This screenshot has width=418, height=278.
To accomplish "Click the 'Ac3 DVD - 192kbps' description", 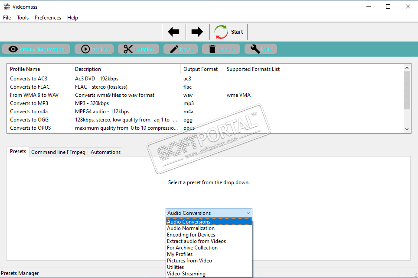I will 97,79.
